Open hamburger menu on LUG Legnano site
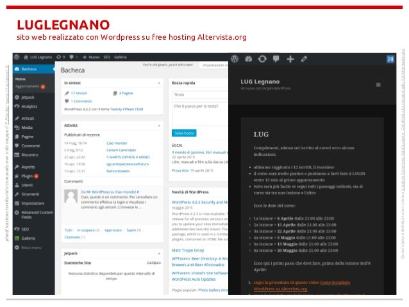The image size is (409, 307). tap(378, 85)
